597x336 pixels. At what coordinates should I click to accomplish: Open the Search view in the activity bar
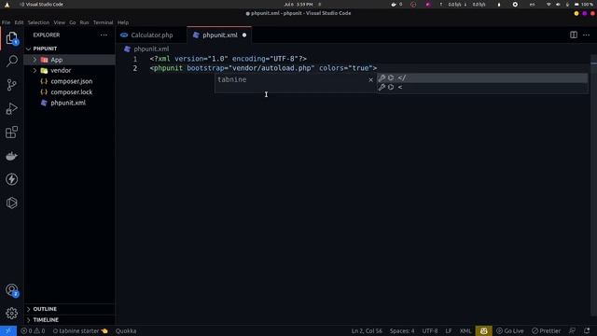pos(12,61)
